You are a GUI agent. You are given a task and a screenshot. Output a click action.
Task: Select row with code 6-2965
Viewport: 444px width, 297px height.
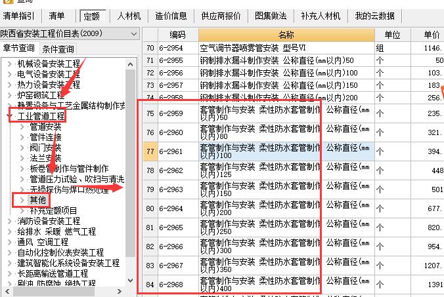point(171,228)
